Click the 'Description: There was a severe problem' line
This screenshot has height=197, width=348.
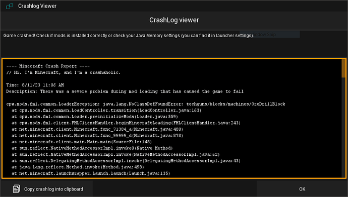(125, 91)
